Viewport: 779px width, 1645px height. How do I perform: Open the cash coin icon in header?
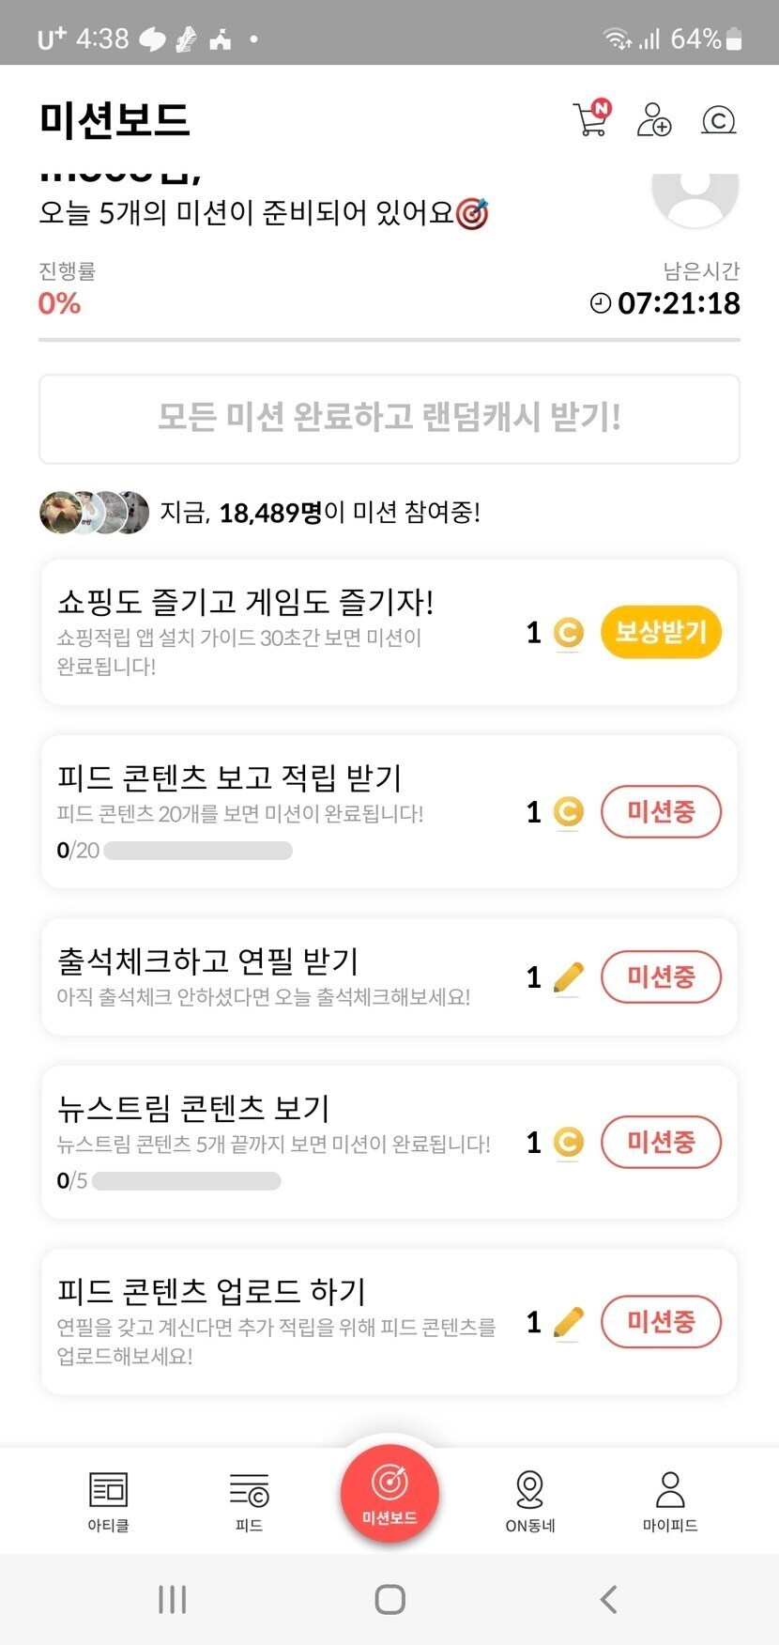[x=718, y=120]
